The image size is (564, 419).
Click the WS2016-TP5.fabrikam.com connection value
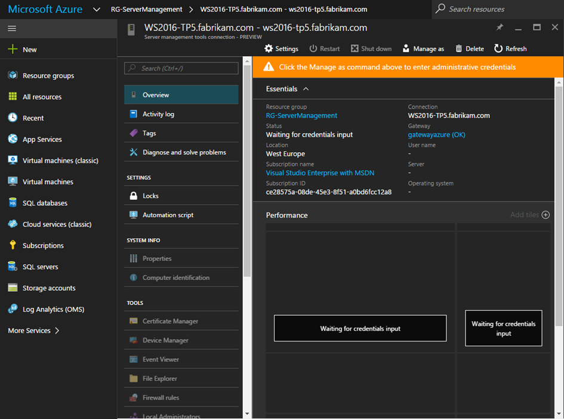[x=449, y=115]
